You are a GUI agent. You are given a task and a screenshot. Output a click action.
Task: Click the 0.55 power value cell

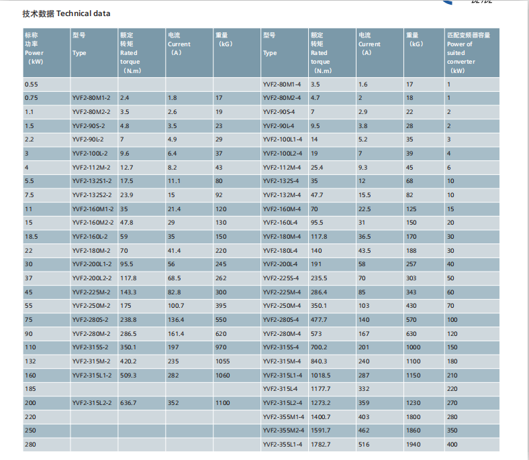click(x=32, y=84)
